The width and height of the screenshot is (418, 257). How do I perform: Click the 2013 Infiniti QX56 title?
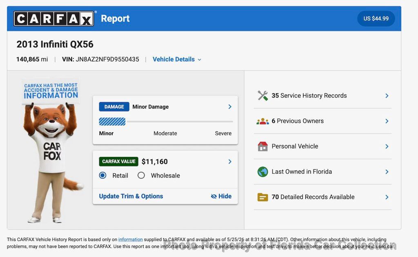tap(55, 44)
